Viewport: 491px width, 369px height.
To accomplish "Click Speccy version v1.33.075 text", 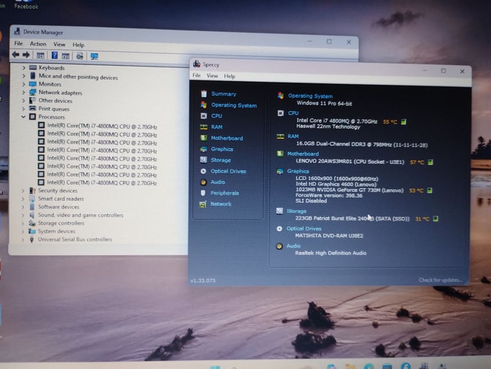I will pyautogui.click(x=203, y=280).
